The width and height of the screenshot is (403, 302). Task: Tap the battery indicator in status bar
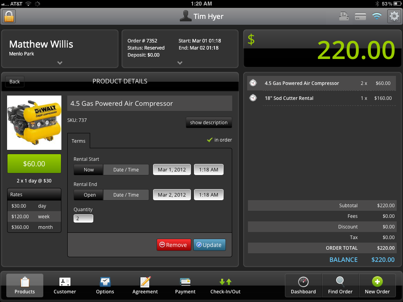coord(397,4)
